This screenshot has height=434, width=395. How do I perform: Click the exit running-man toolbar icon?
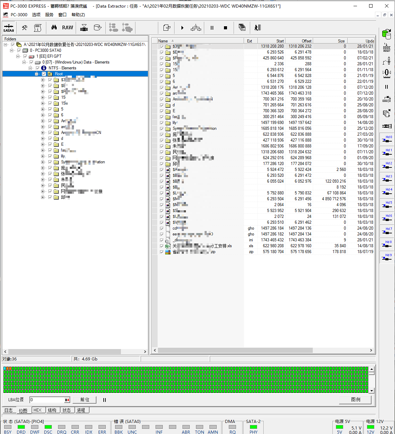pyautogui.click(x=257, y=28)
